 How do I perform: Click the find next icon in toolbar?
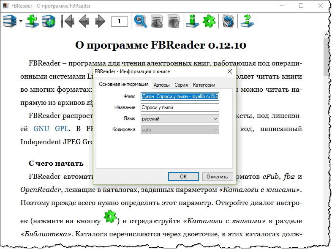point(174,21)
